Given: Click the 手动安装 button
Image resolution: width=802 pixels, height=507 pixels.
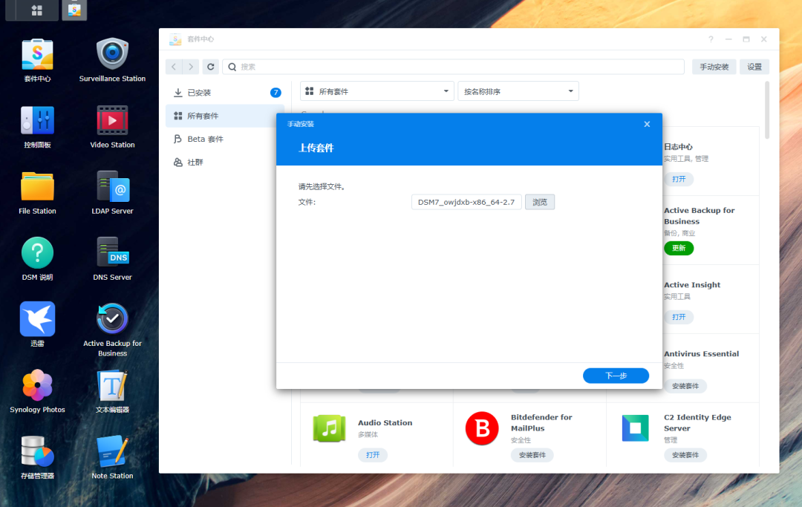Looking at the screenshot, I should (714, 67).
